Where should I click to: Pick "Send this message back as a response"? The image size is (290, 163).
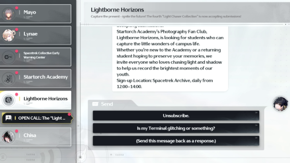click(x=176, y=141)
